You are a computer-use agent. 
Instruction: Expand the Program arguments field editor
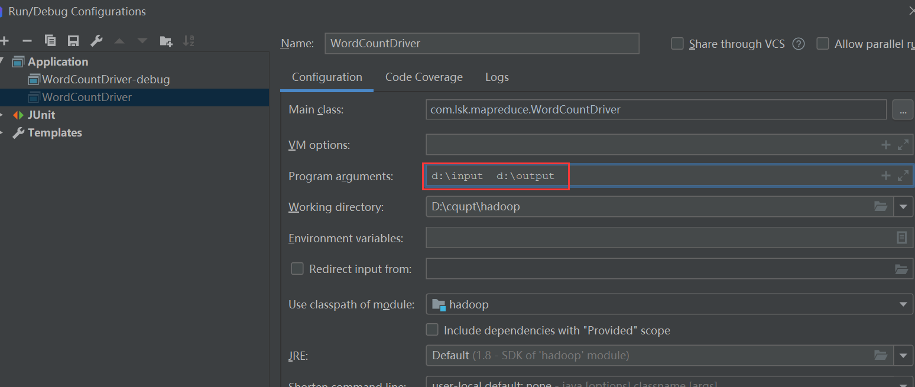coord(903,175)
